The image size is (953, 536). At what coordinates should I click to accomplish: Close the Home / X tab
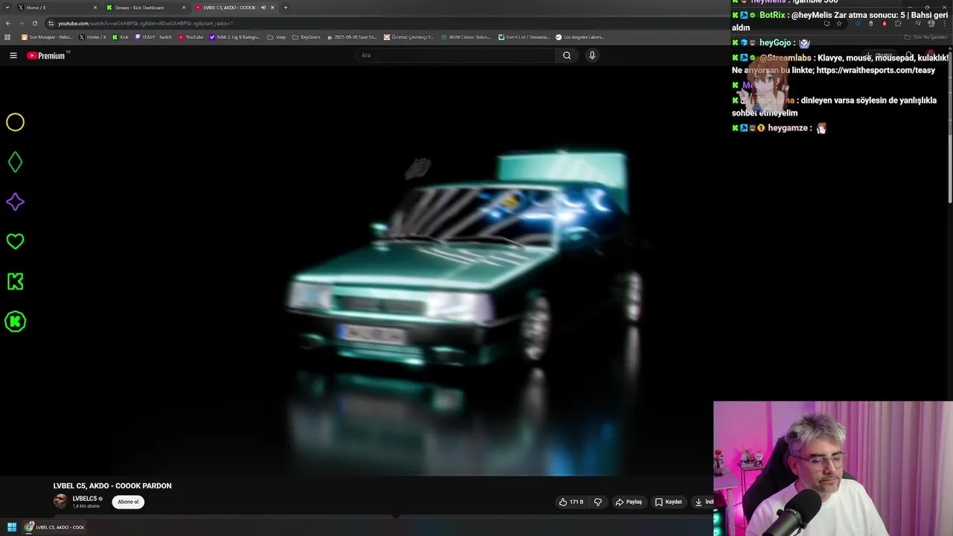(x=95, y=7)
